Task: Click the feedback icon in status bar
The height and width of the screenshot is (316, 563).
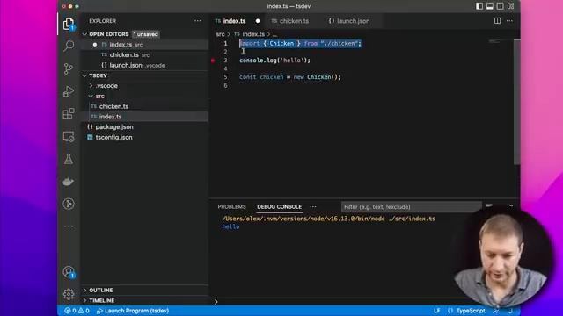Action: [x=495, y=311]
